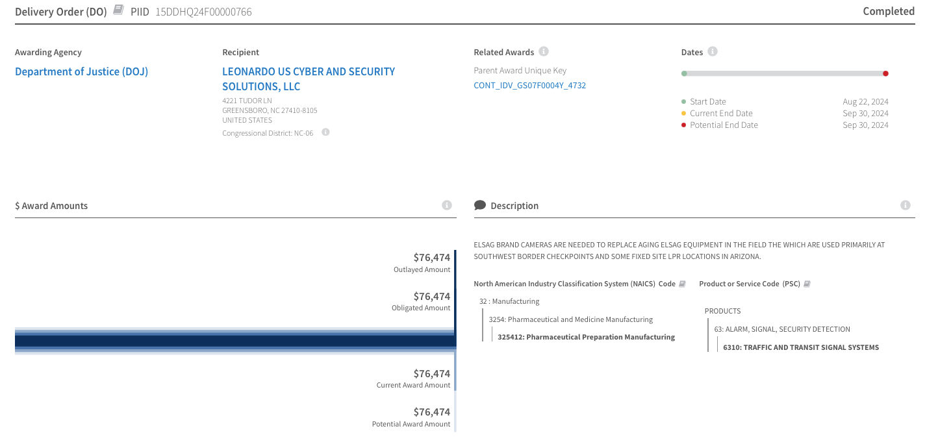Open glossary icon next to PSC label
Screen dimensions: 938x446
point(807,284)
